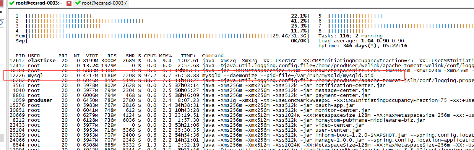
Task: Select process row PID 17417 apache-tomcat-welink
Action: click(242, 66)
